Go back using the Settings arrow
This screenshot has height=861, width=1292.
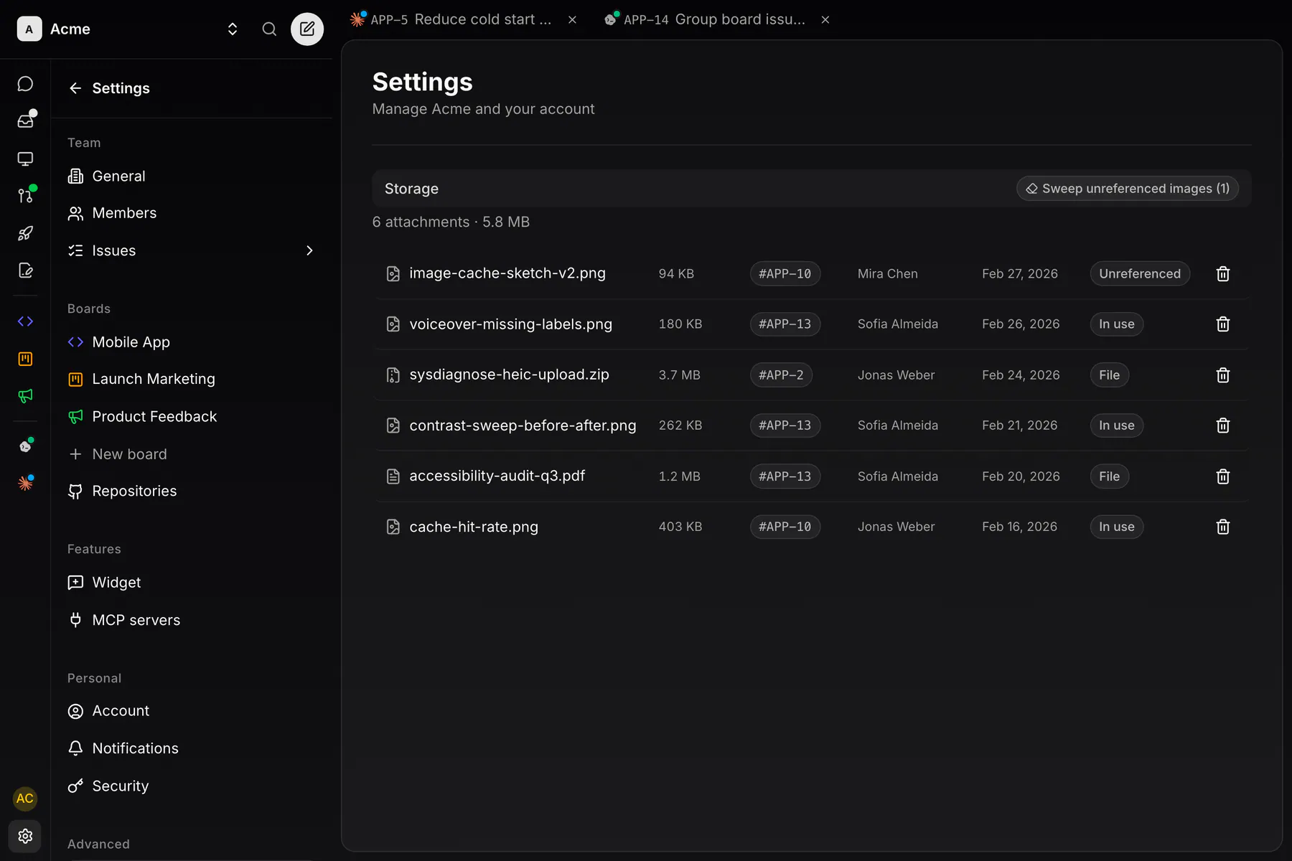tap(75, 88)
